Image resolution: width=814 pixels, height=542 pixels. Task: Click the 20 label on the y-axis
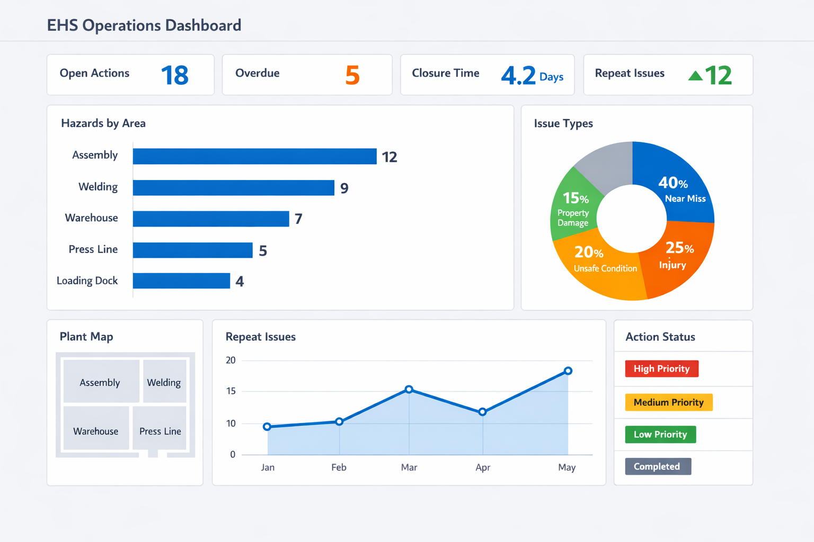pyautogui.click(x=231, y=360)
